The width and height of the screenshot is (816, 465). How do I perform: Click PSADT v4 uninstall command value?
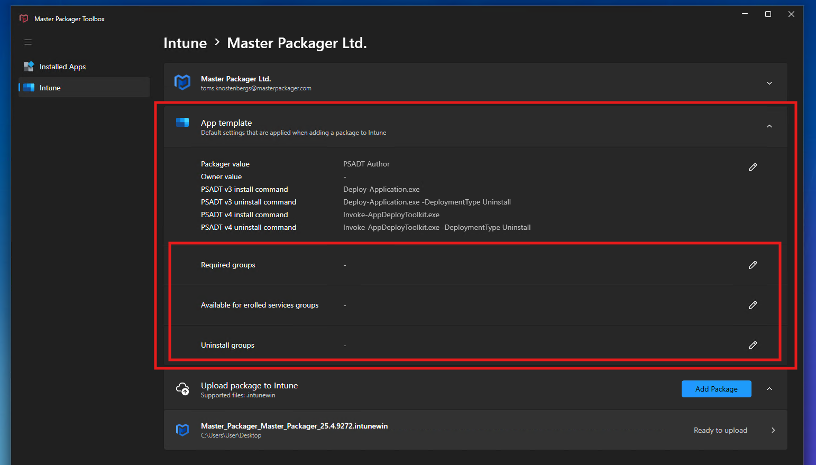(x=437, y=227)
